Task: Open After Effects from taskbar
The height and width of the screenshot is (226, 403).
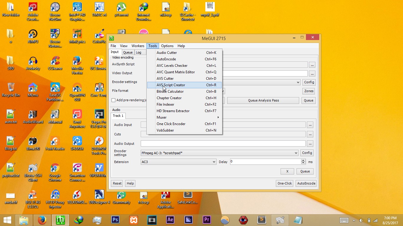Action: pos(170,220)
